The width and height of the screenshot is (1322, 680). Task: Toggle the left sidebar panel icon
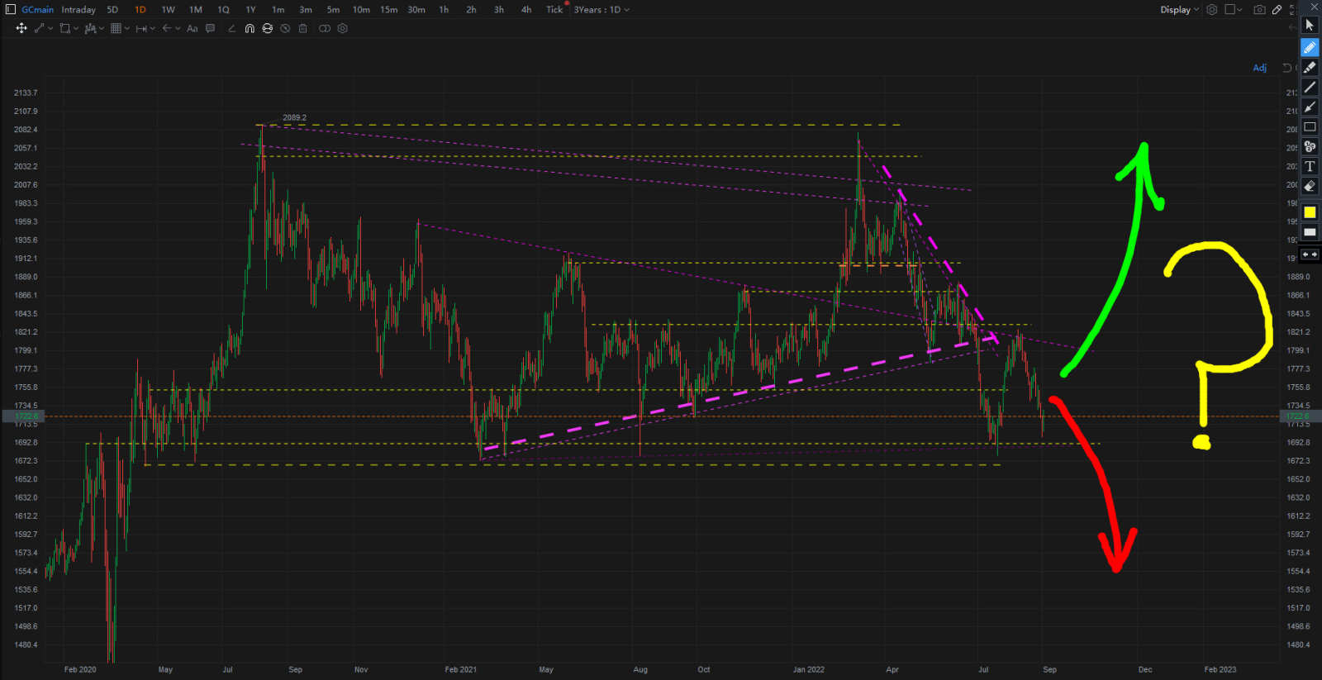pyautogui.click(x=11, y=10)
